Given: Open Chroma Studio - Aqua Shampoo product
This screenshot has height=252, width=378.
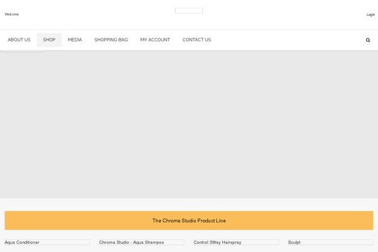Looking at the screenshot, I should point(142,242).
